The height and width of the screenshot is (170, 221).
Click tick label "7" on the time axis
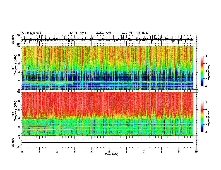(x=144, y=152)
